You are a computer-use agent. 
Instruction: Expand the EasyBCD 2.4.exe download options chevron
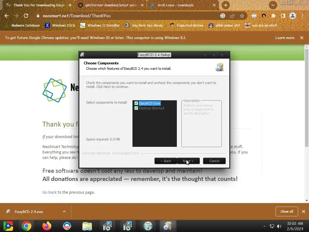click(64, 211)
